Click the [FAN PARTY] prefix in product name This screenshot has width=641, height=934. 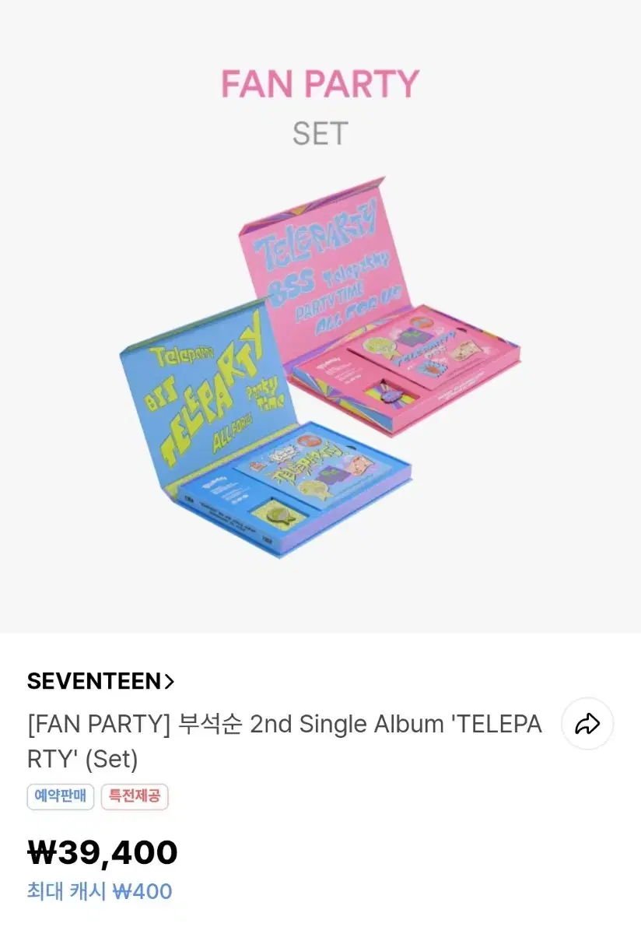(98, 725)
